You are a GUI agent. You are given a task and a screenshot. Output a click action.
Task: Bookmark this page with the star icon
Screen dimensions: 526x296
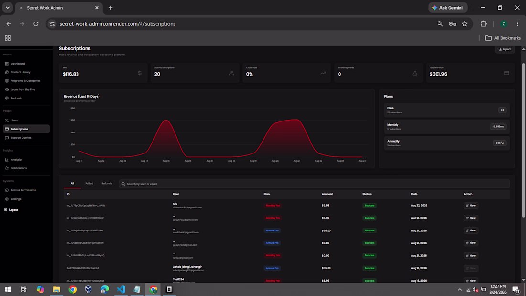pos(465,24)
